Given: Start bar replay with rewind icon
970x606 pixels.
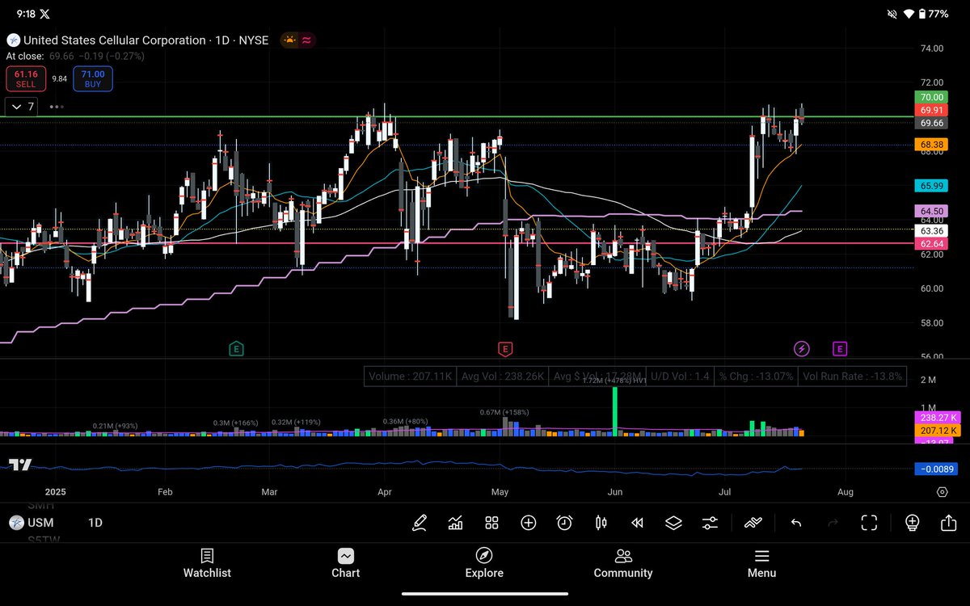Looking at the screenshot, I should (637, 523).
